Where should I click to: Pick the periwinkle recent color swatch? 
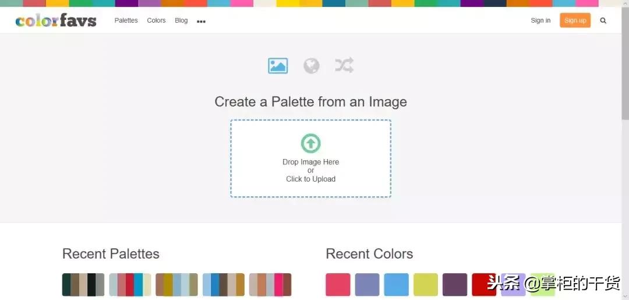[367, 285]
